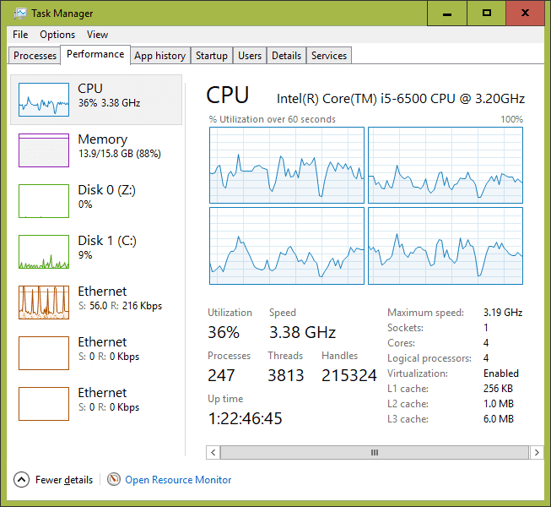Open the Services tab

328,56
